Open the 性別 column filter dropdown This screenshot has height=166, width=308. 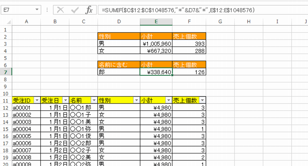137,100
